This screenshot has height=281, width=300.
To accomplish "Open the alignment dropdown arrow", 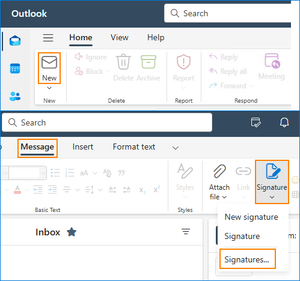I will [78, 190].
